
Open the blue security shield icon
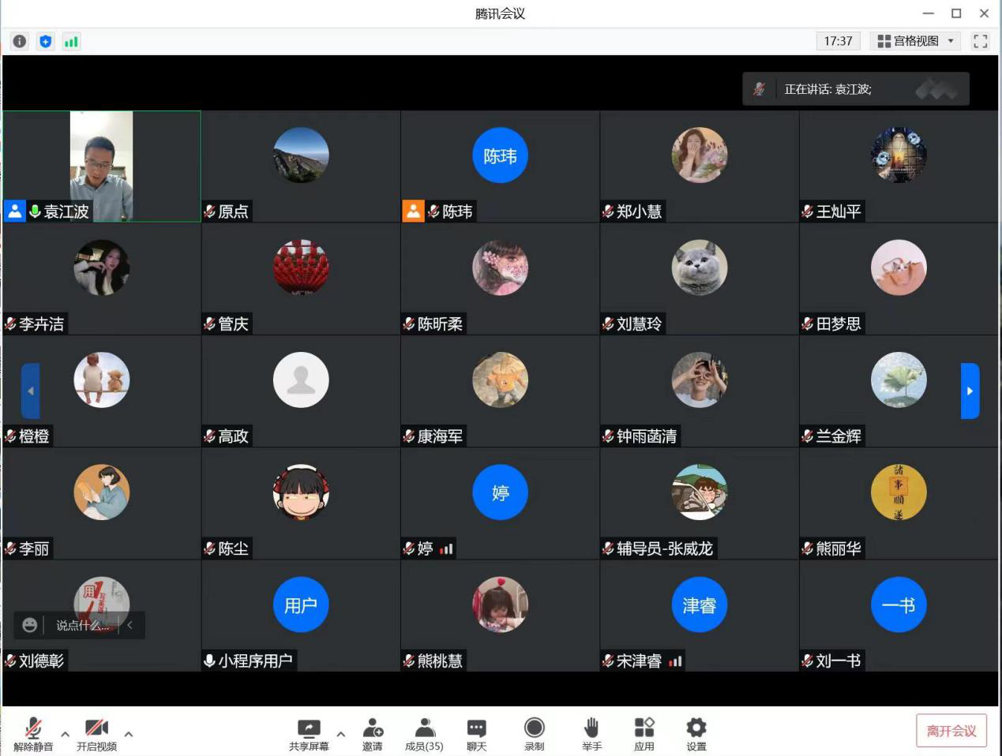46,41
